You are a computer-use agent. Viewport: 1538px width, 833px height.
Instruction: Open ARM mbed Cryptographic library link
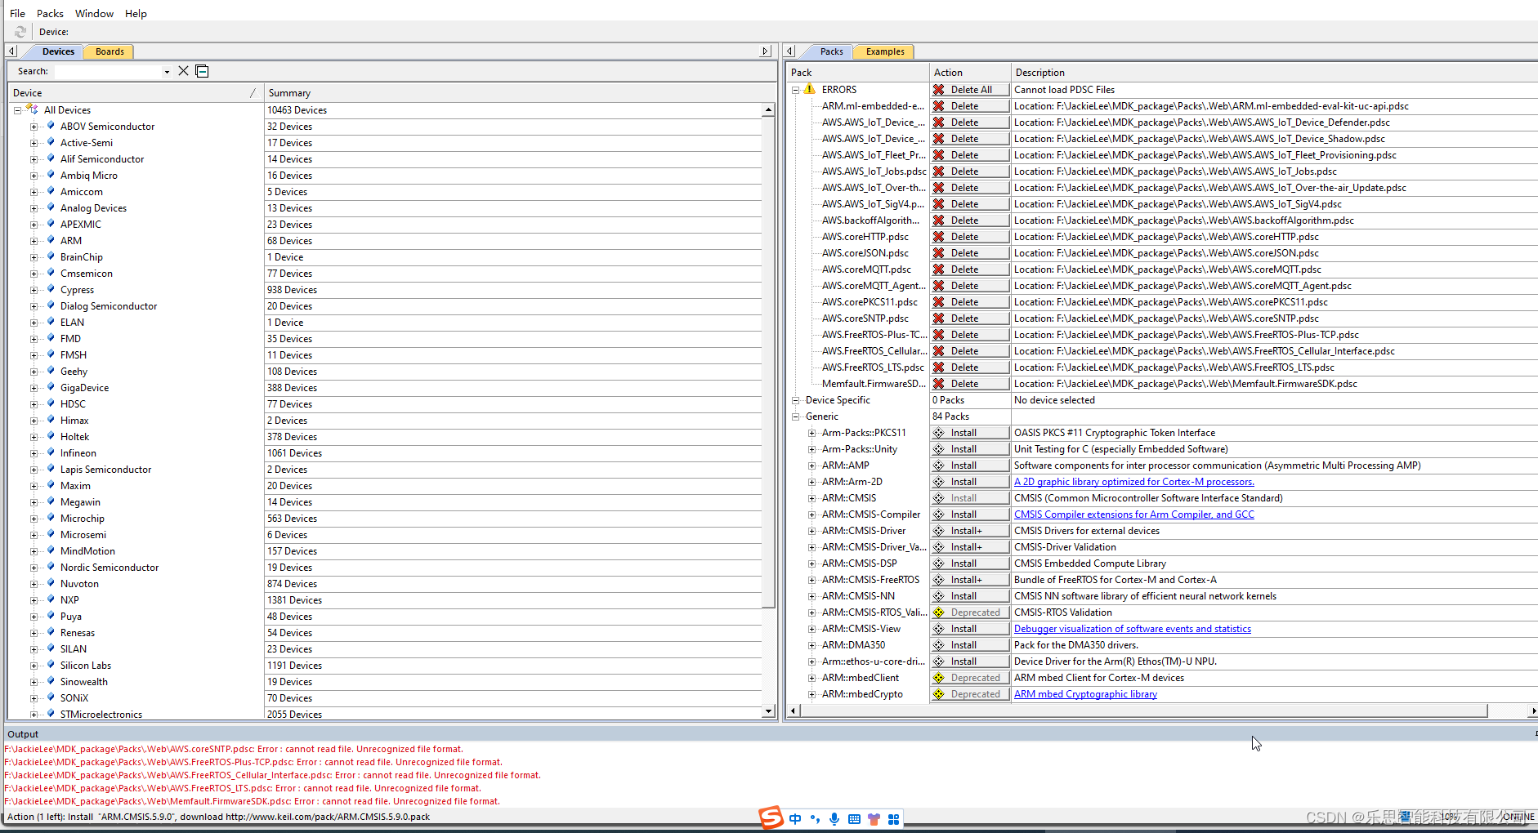pos(1085,694)
